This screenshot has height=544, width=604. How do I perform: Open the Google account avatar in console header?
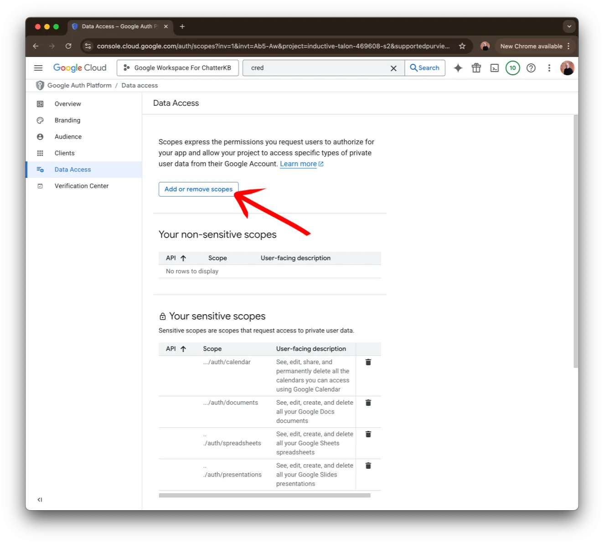(x=567, y=68)
